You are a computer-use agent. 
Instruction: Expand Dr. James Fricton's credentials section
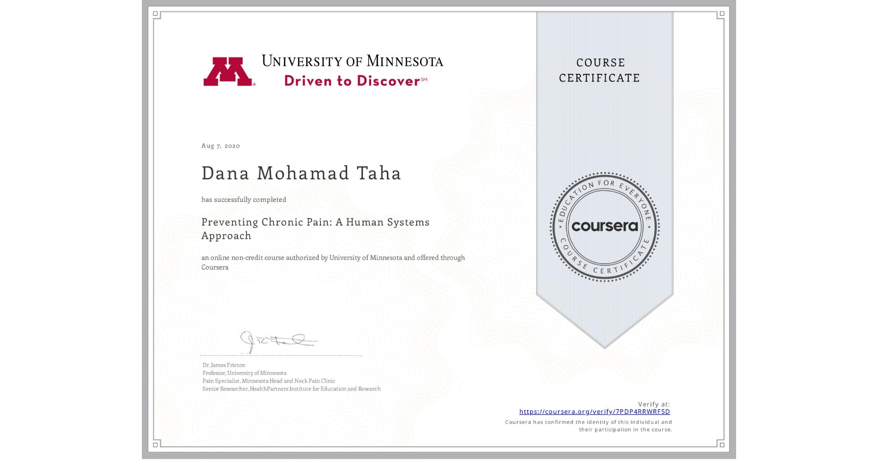[x=291, y=377]
